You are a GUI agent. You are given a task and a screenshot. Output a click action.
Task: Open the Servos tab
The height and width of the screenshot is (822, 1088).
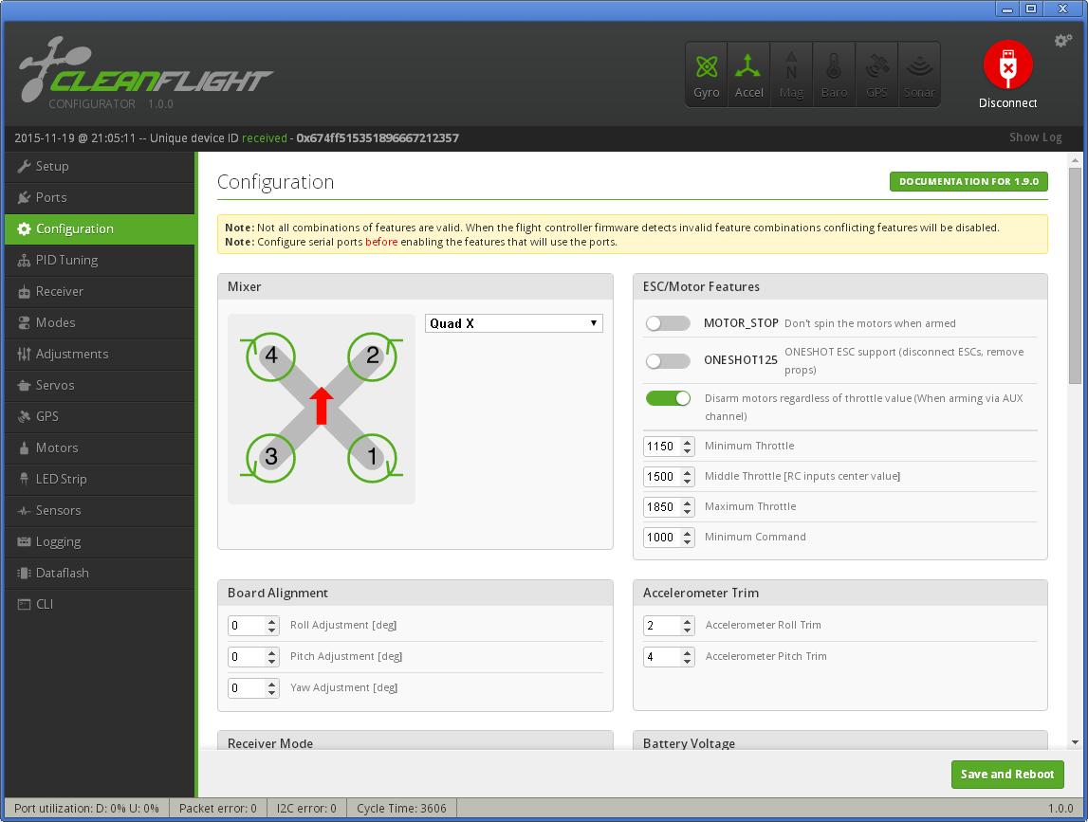click(x=100, y=385)
